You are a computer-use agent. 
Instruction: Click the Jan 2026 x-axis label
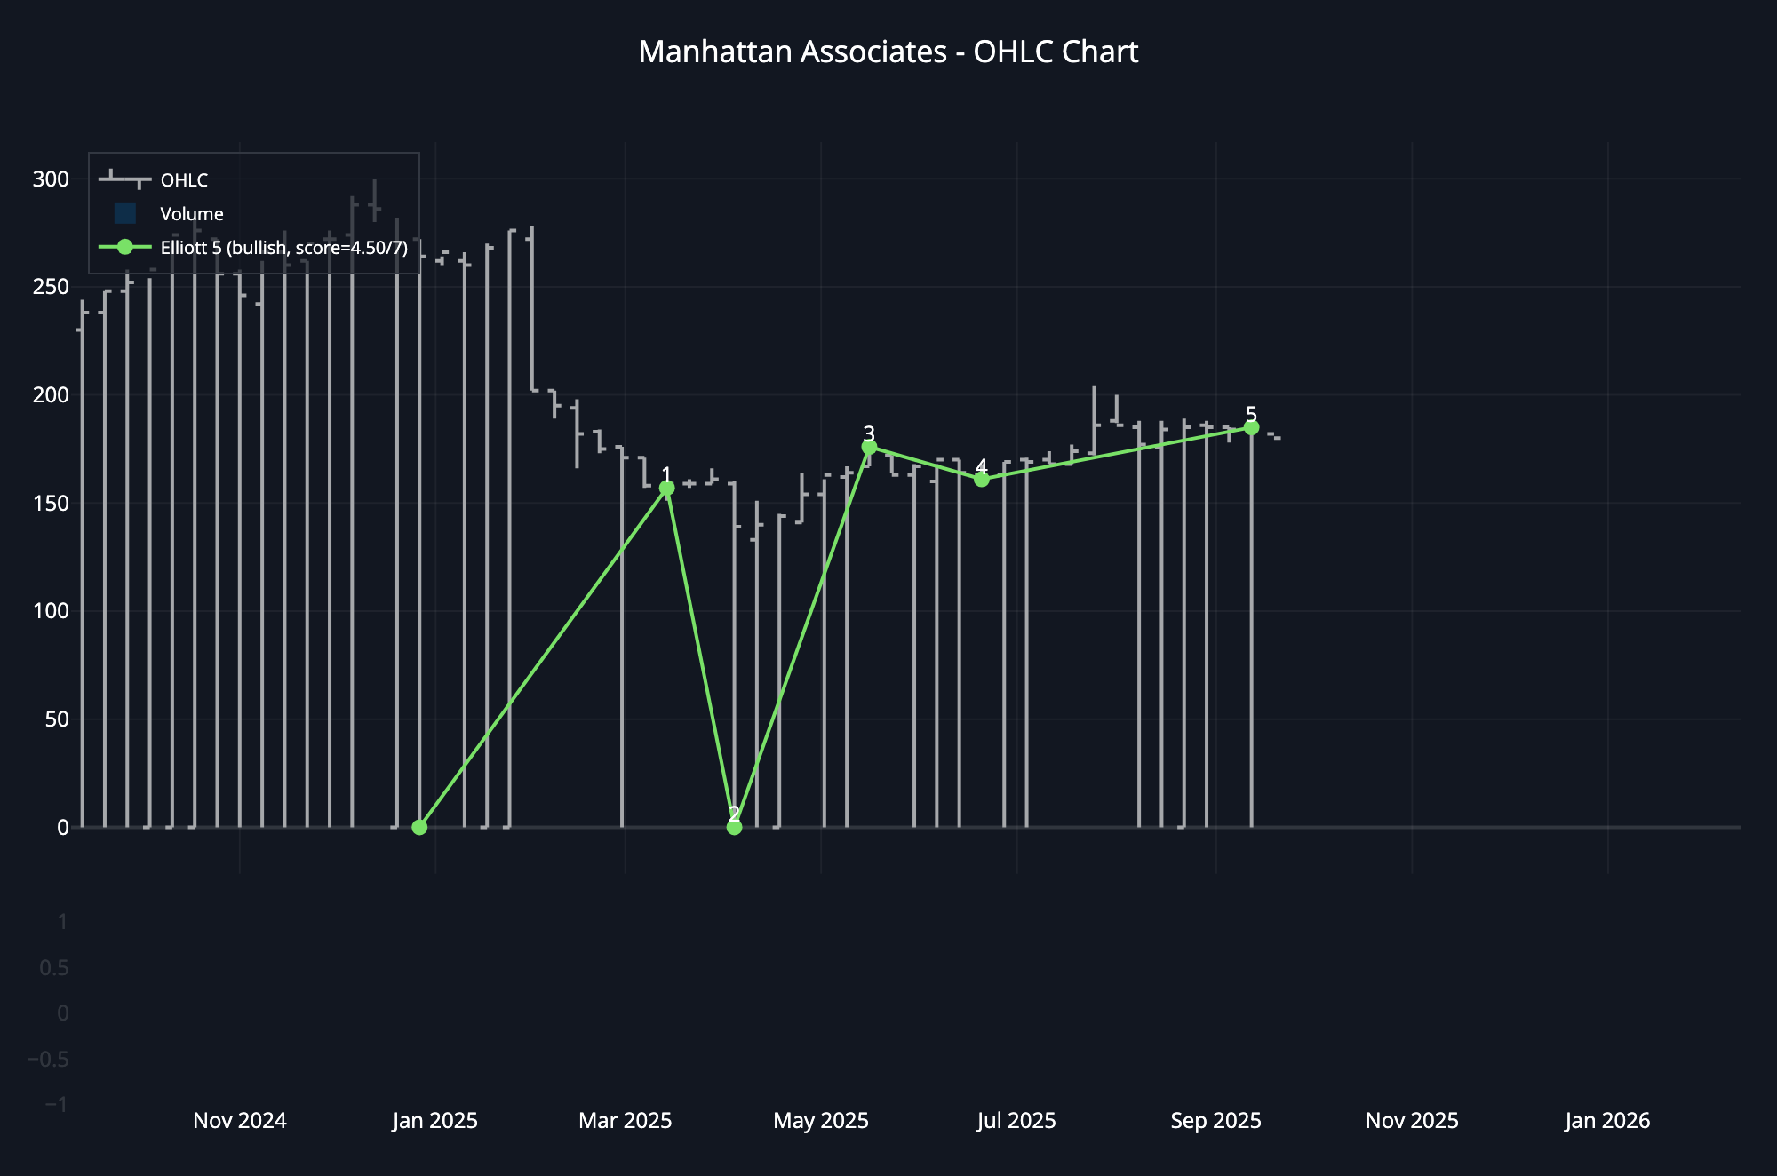point(1606,1121)
